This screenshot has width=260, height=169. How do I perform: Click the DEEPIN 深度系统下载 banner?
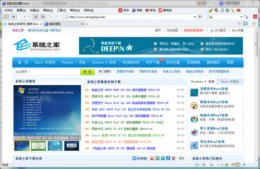[x=161, y=46]
